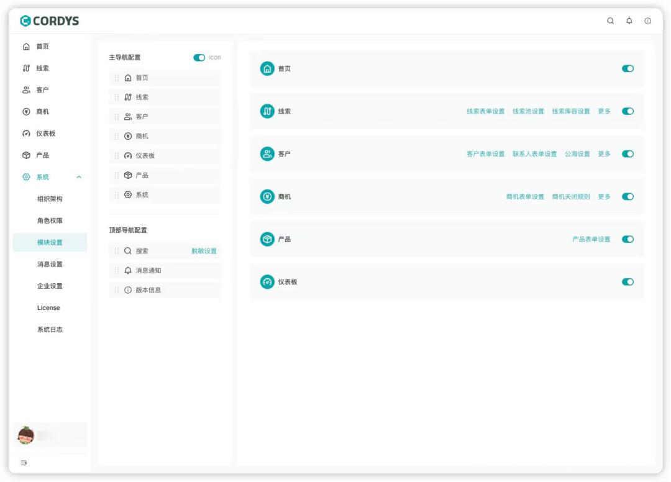Click drag handle beside 首页 in 主导航配置

click(117, 78)
